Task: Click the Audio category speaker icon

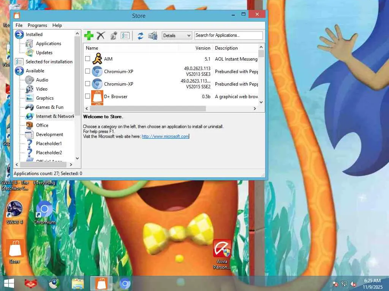Action: point(30,80)
